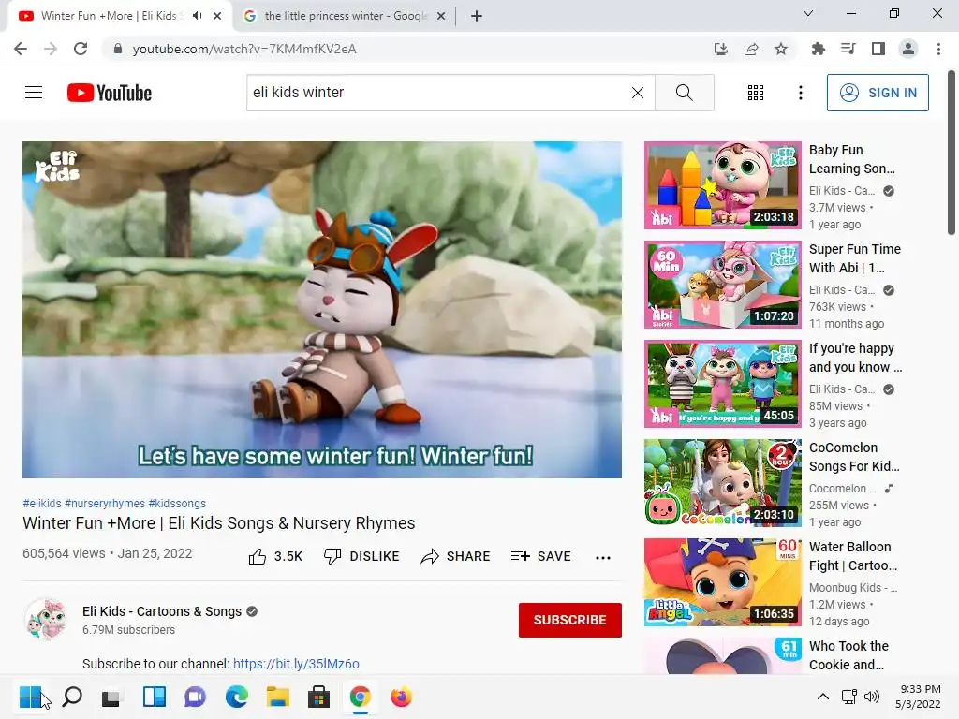Viewport: 959px width, 719px height.
Task: Open media controls icon in toolbar
Action: point(848,49)
